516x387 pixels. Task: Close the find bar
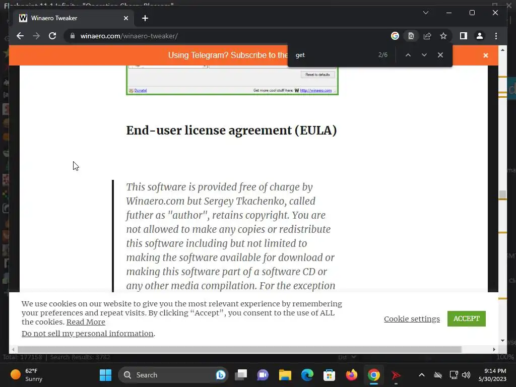point(440,55)
